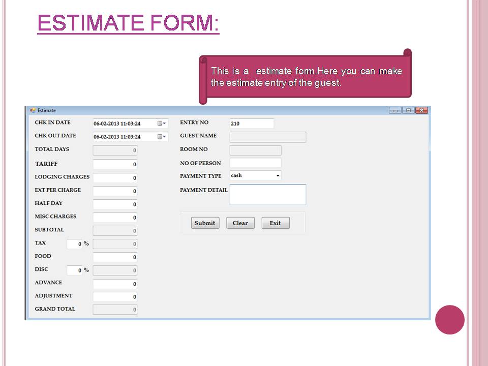Image resolution: width=488 pixels, height=366 pixels.
Task: Click the TAX percent input box
Action: click(x=75, y=243)
